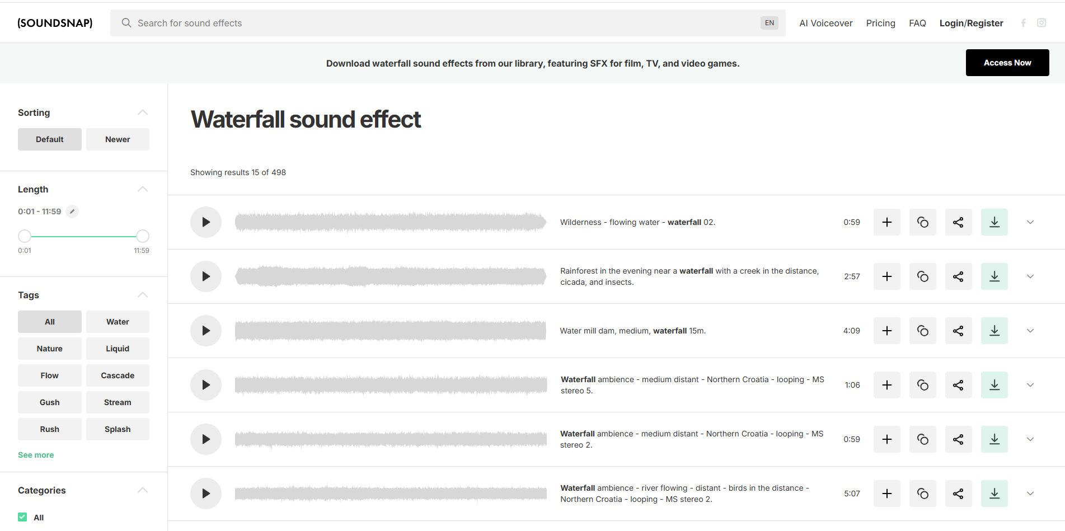Select the Water tag filter

tap(117, 321)
